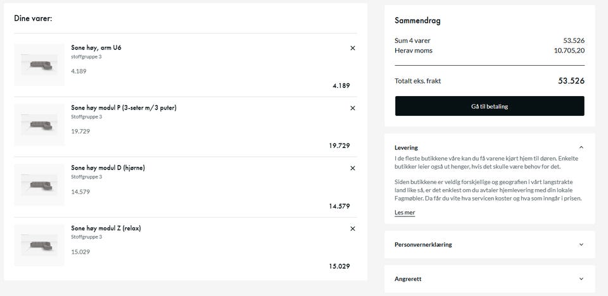Open Sone høy, arm U6 product thumbnail
The width and height of the screenshot is (608, 296).
[x=39, y=65]
